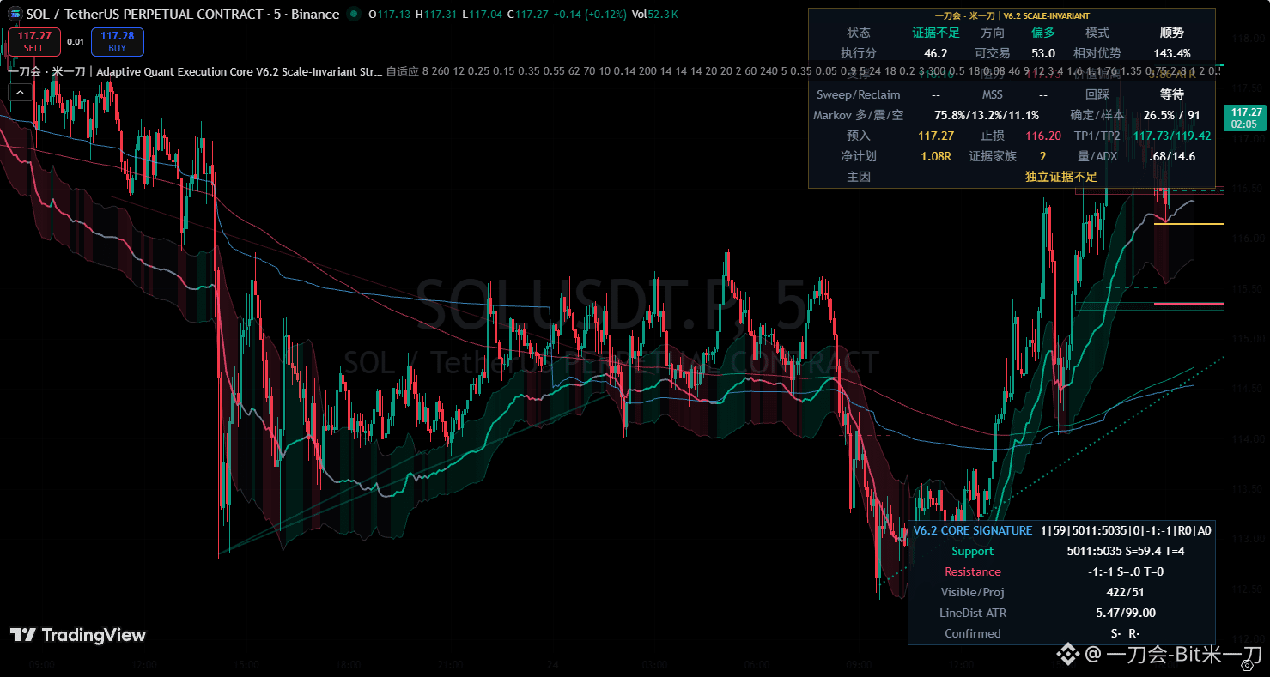Open symbol search via SOL / TetherUS title
Image resolution: width=1270 pixels, height=677 pixels.
(x=183, y=15)
